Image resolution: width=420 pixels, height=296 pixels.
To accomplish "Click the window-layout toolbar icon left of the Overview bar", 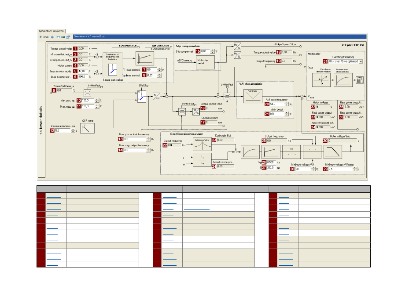I will [68, 37].
